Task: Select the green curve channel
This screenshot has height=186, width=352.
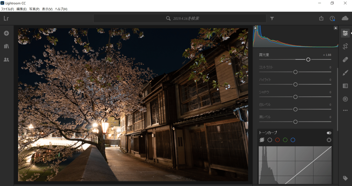Action: [285, 140]
